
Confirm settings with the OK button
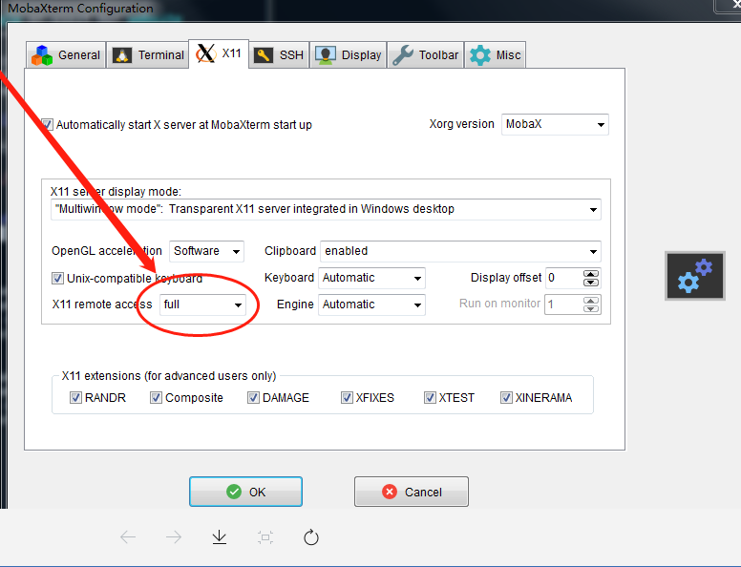pyautogui.click(x=245, y=492)
